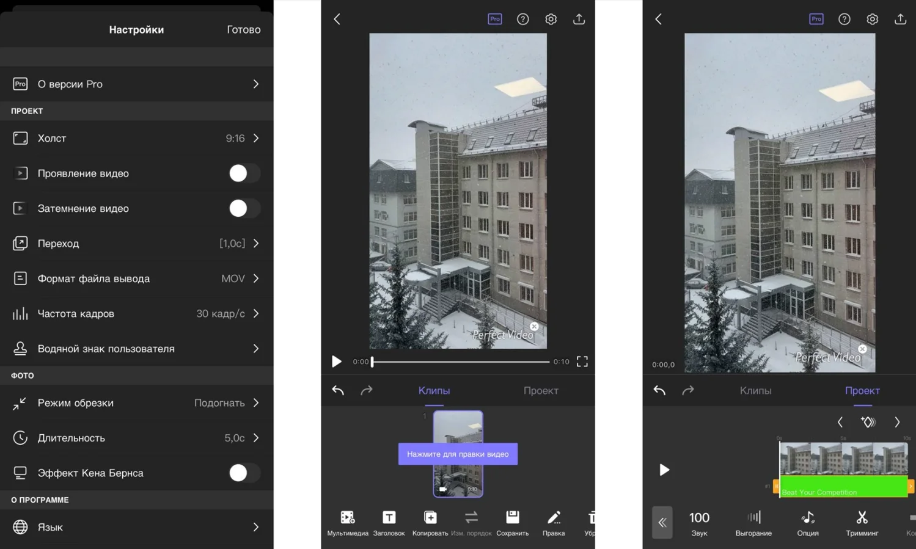
Task: Click the video playback progress slider
Action: pyautogui.click(x=460, y=362)
